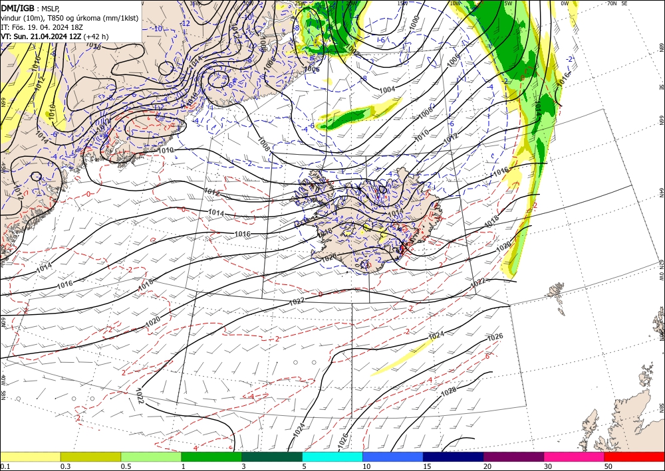Click the dark green 3 mm legend swatch
Screen dimensions: 665x471
[272, 456]
